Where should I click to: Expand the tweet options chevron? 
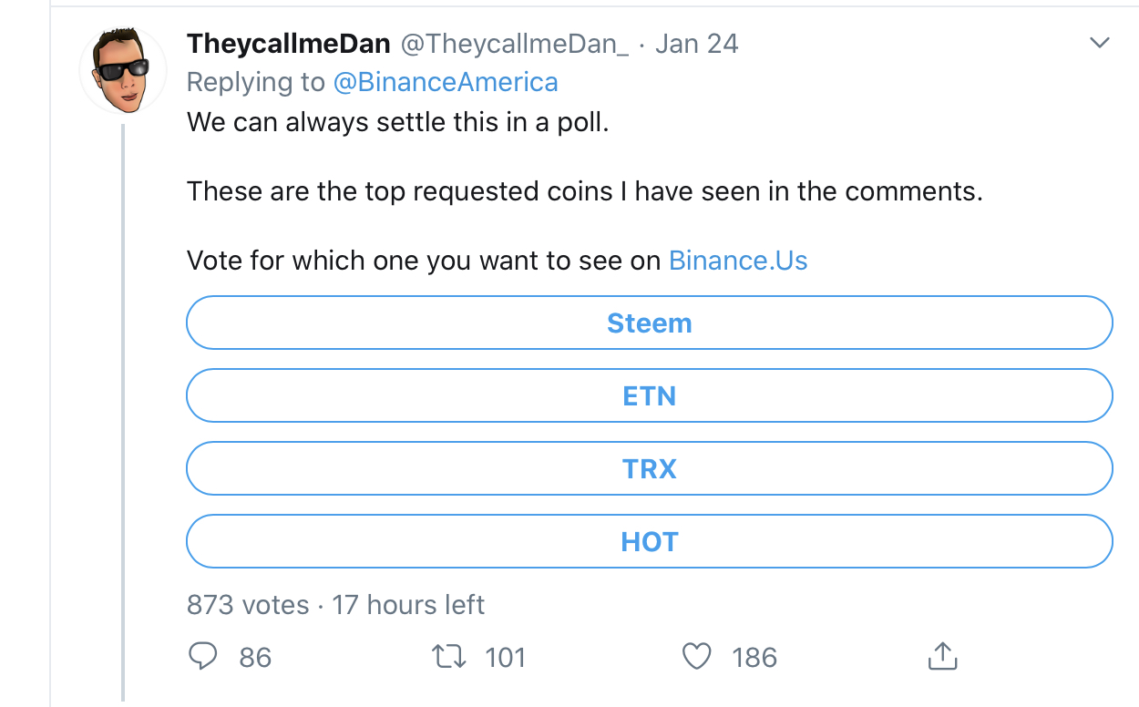pos(1100,43)
